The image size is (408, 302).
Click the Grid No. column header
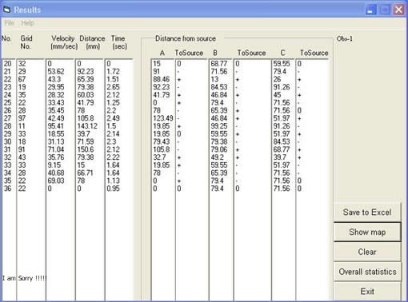pyautogui.click(x=26, y=42)
